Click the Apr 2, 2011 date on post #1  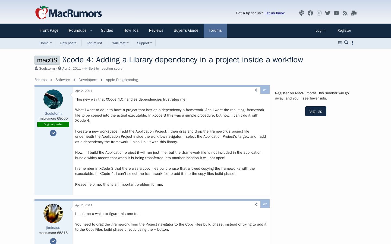click(x=84, y=91)
